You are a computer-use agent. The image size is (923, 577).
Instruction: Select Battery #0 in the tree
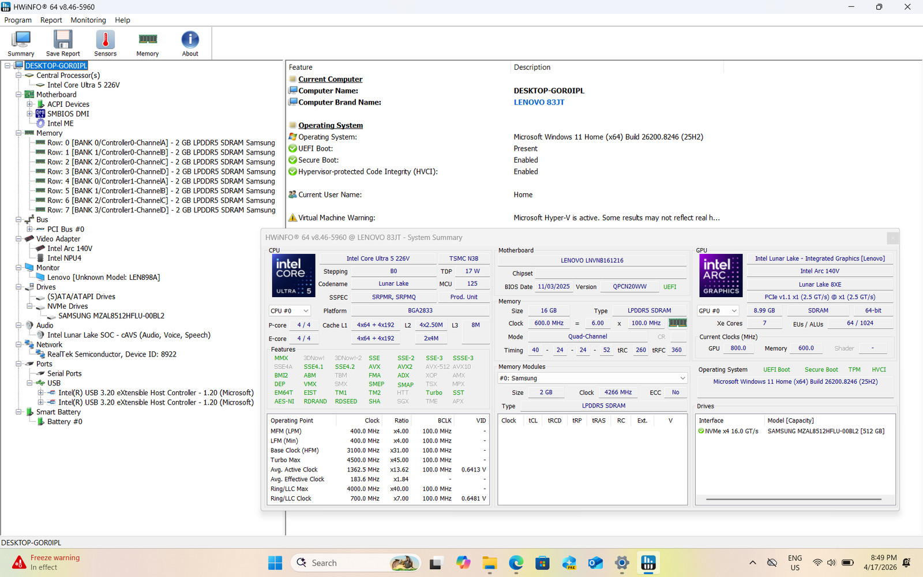(x=65, y=422)
